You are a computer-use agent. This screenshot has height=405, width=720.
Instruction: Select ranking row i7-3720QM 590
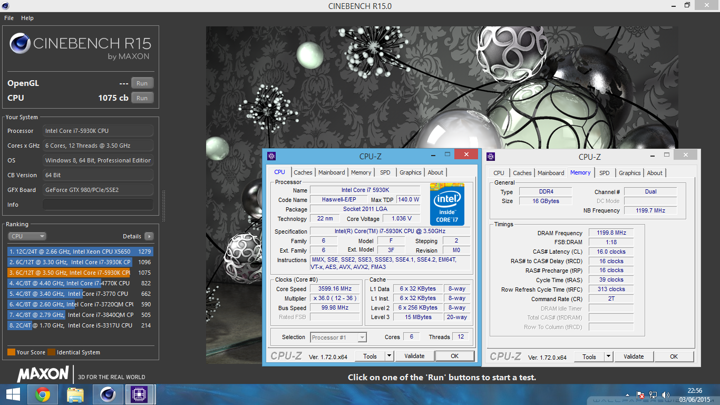(x=80, y=304)
